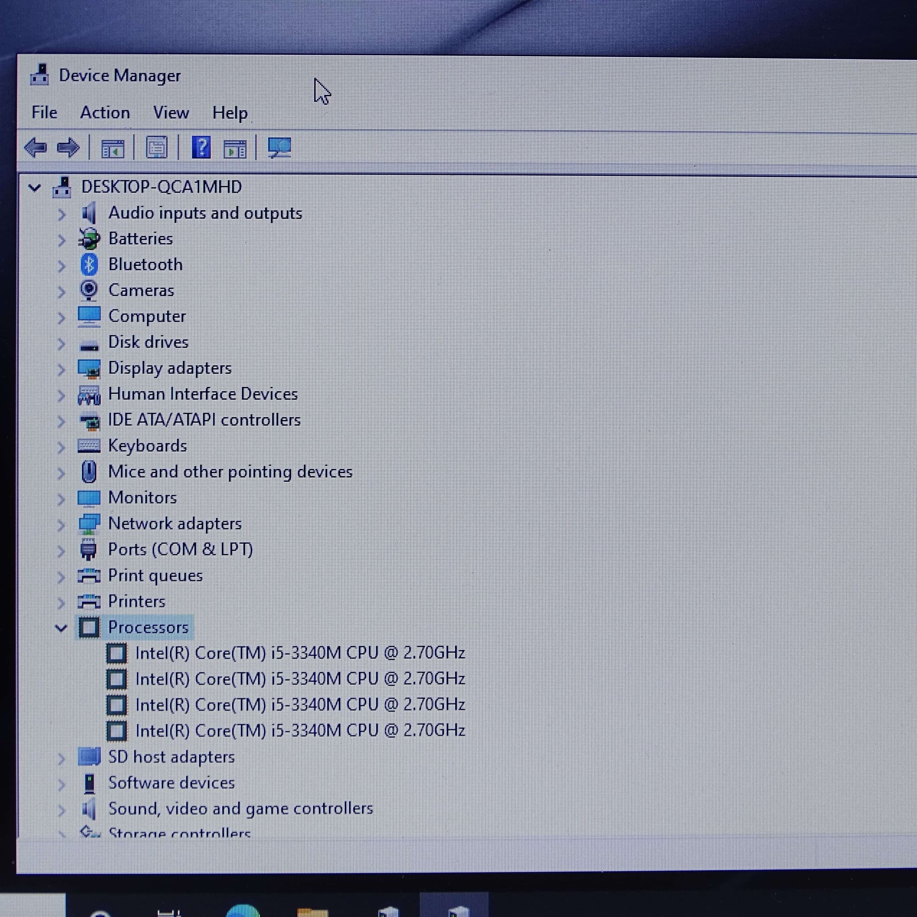Expand the Display adapters arrow

(x=61, y=369)
